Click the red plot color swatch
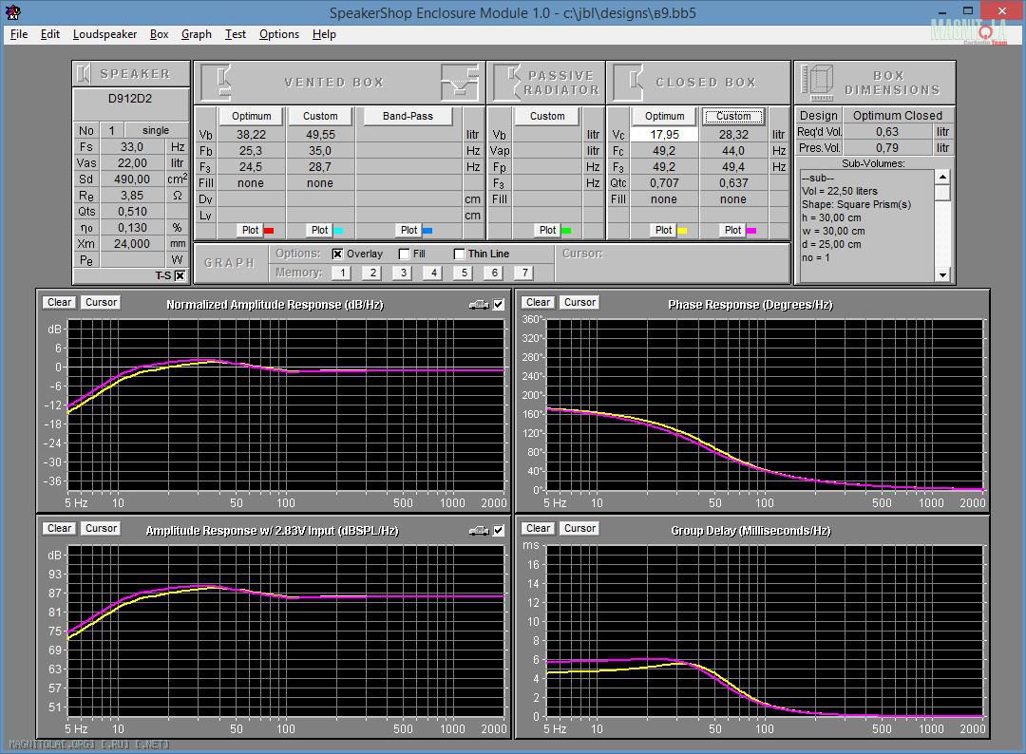This screenshot has width=1026, height=754. tap(268, 231)
